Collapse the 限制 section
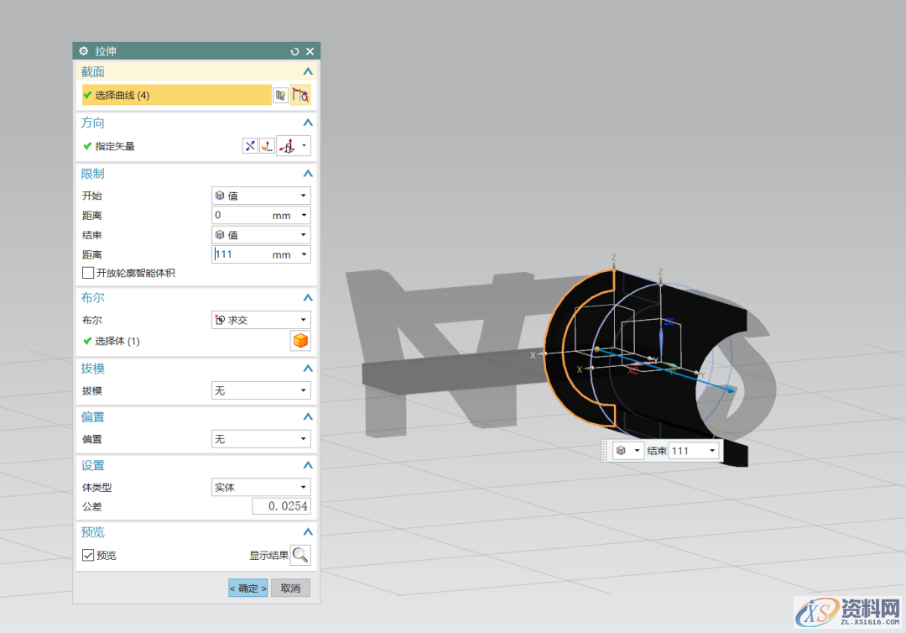 [x=308, y=174]
